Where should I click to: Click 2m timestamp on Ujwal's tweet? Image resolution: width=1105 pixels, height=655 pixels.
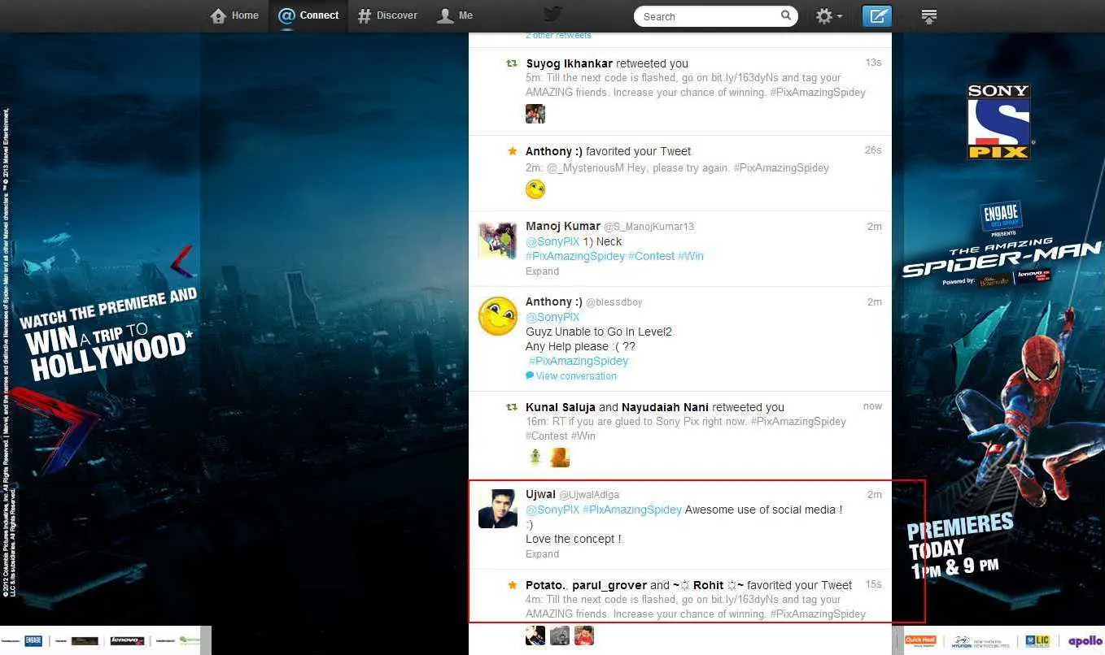pos(874,495)
